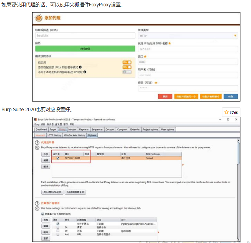The width and height of the screenshot is (251, 243).
Task: Click the proxy IP address 127.0.0.1 field
Action: [188, 49]
